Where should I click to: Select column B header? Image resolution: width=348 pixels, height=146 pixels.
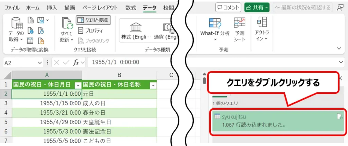point(119,75)
